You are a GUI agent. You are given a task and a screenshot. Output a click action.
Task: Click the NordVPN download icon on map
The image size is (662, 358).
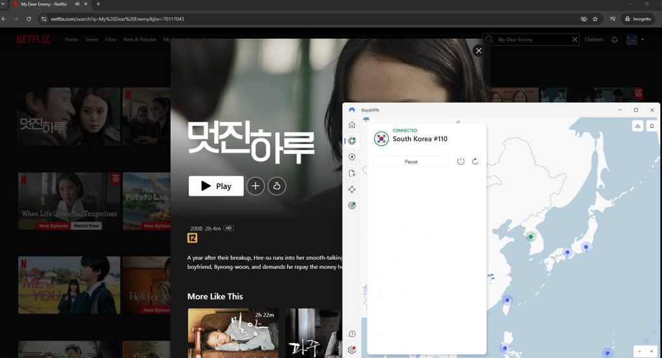(637, 126)
